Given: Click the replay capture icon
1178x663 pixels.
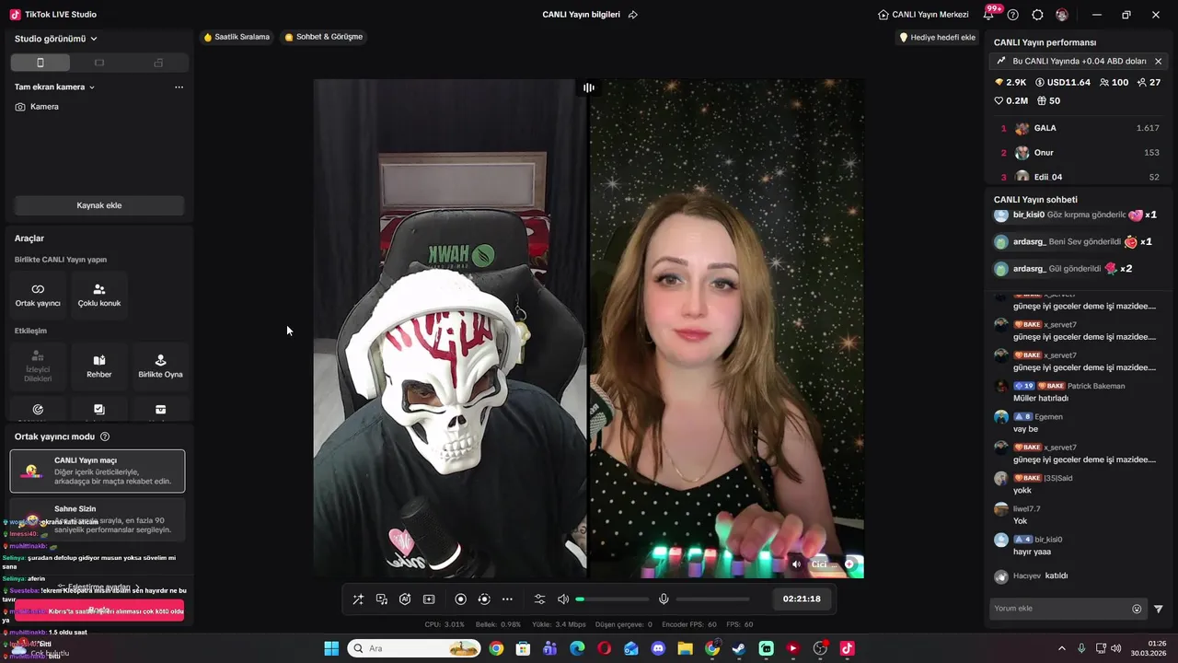Looking at the screenshot, I should click(484, 599).
